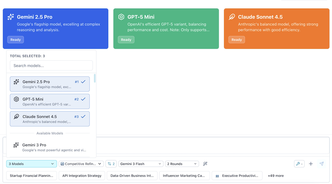The image size is (332, 184).
Task: Click the plus icon to add attachment
Action: coord(311,164)
